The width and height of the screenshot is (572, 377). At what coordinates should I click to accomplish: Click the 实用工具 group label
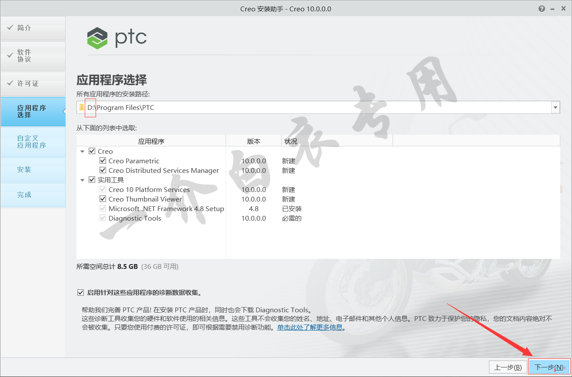111,180
